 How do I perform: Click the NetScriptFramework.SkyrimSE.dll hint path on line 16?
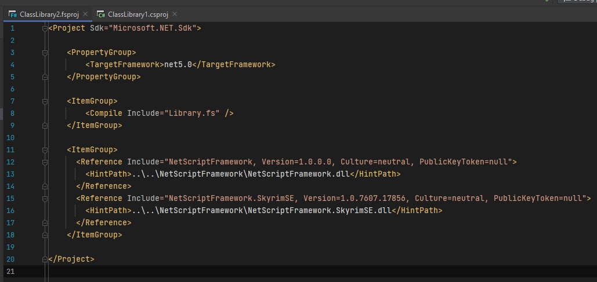pyautogui.click(x=262, y=211)
